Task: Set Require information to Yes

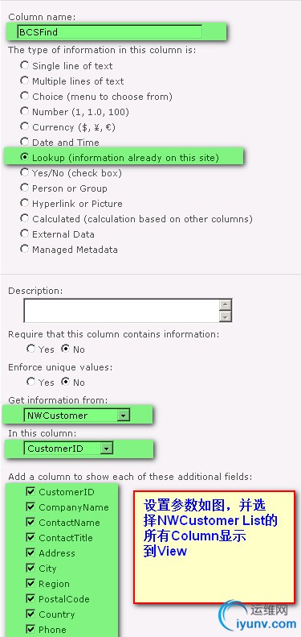Action: [x=31, y=349]
